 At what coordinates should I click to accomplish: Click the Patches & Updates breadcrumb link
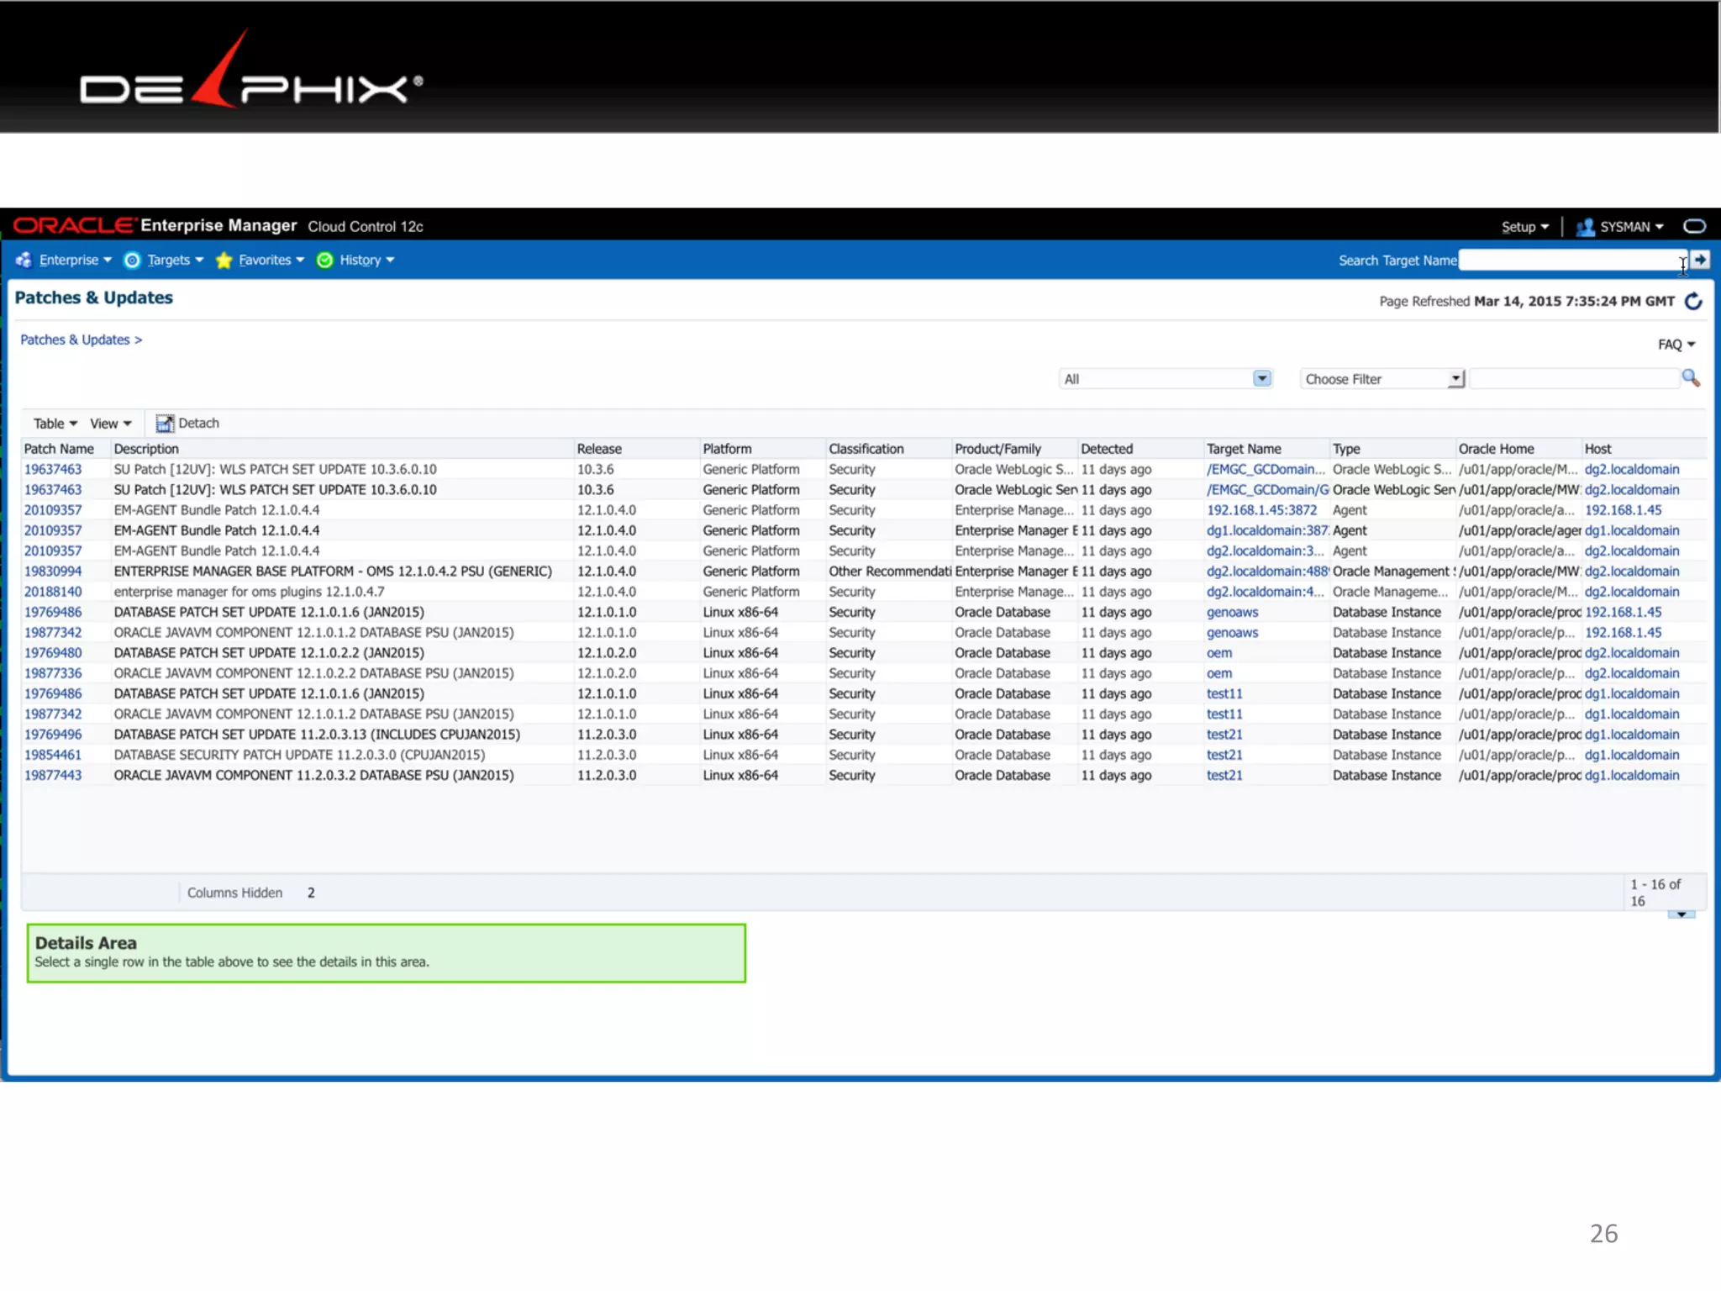pyautogui.click(x=75, y=340)
